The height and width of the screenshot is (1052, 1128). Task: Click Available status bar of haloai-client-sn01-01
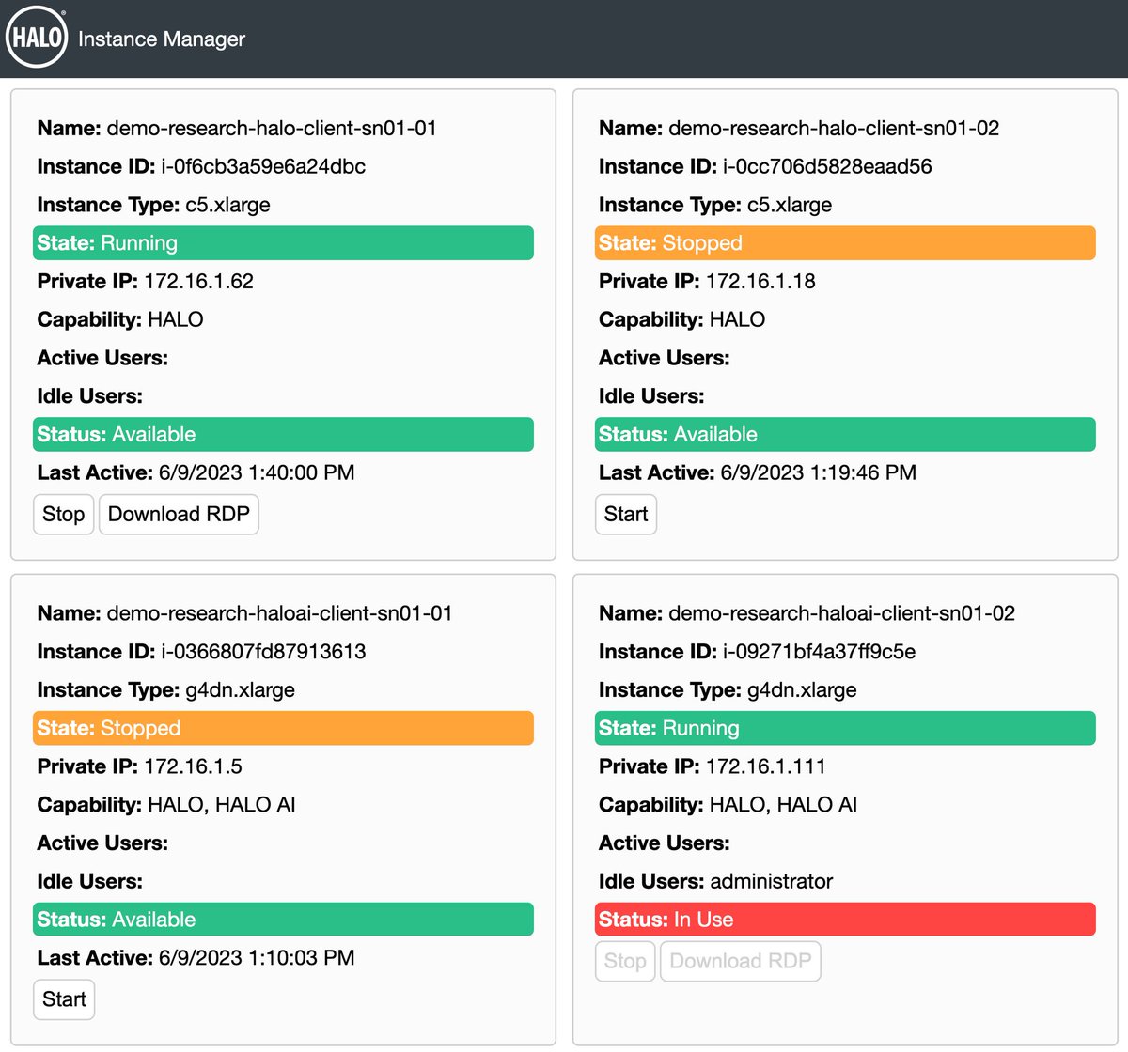pyautogui.click(x=283, y=920)
